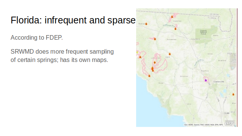Click the esri logo on the map
The width and height of the screenshot is (242, 136).
point(230,123)
